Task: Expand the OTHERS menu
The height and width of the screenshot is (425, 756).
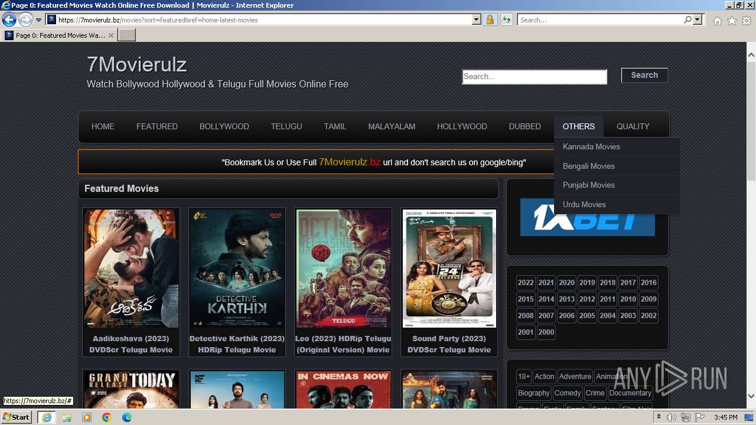Action: point(579,126)
